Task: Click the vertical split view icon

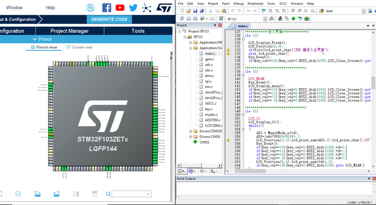Action: pyautogui.click(x=76, y=194)
